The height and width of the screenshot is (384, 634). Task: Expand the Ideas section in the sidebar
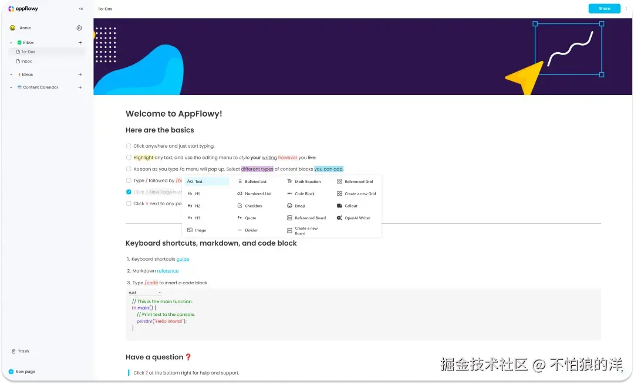tap(10, 74)
